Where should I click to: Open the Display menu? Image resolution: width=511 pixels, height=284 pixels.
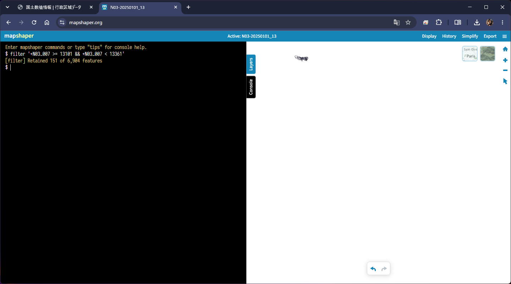pos(429,36)
